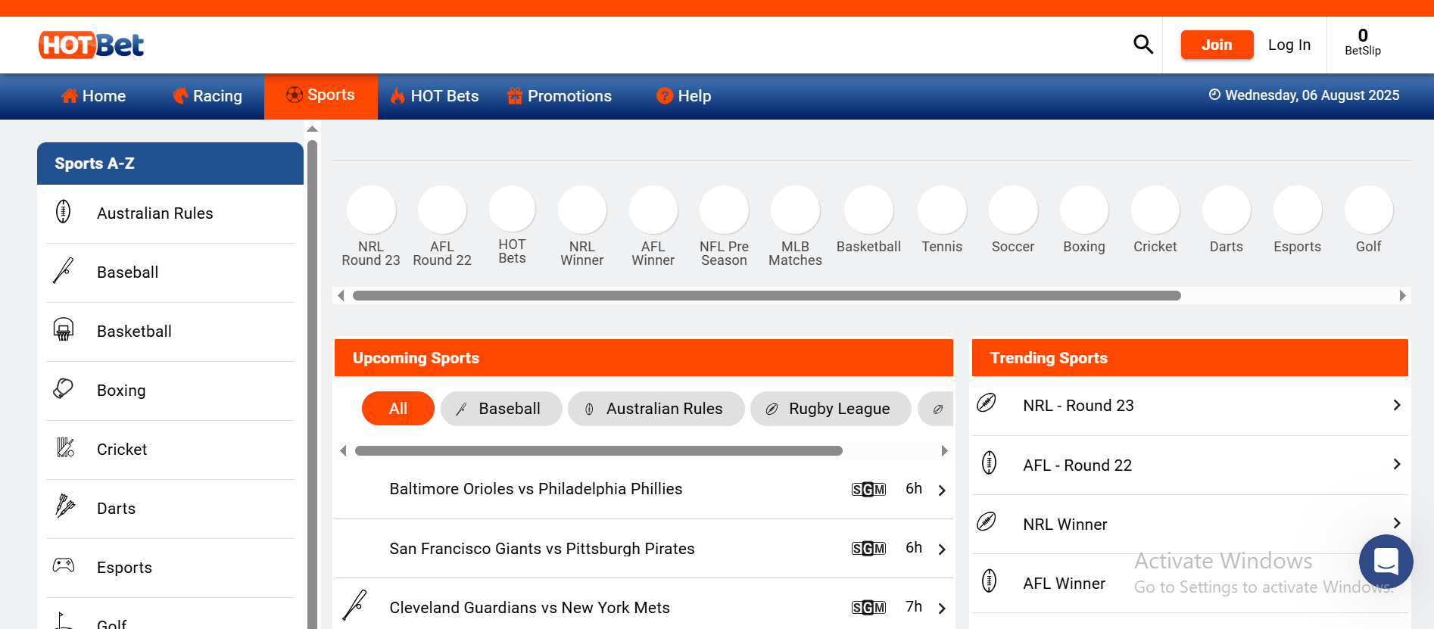Screen dimensions: 1434x629
Task: Open the live chat bubble icon
Action: coord(1386,562)
